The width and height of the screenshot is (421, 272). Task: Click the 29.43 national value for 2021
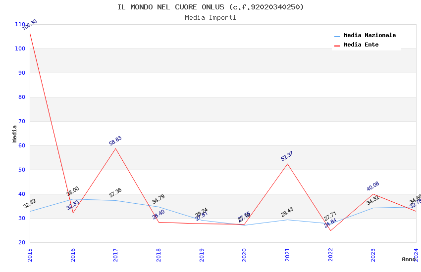pyautogui.click(x=287, y=212)
